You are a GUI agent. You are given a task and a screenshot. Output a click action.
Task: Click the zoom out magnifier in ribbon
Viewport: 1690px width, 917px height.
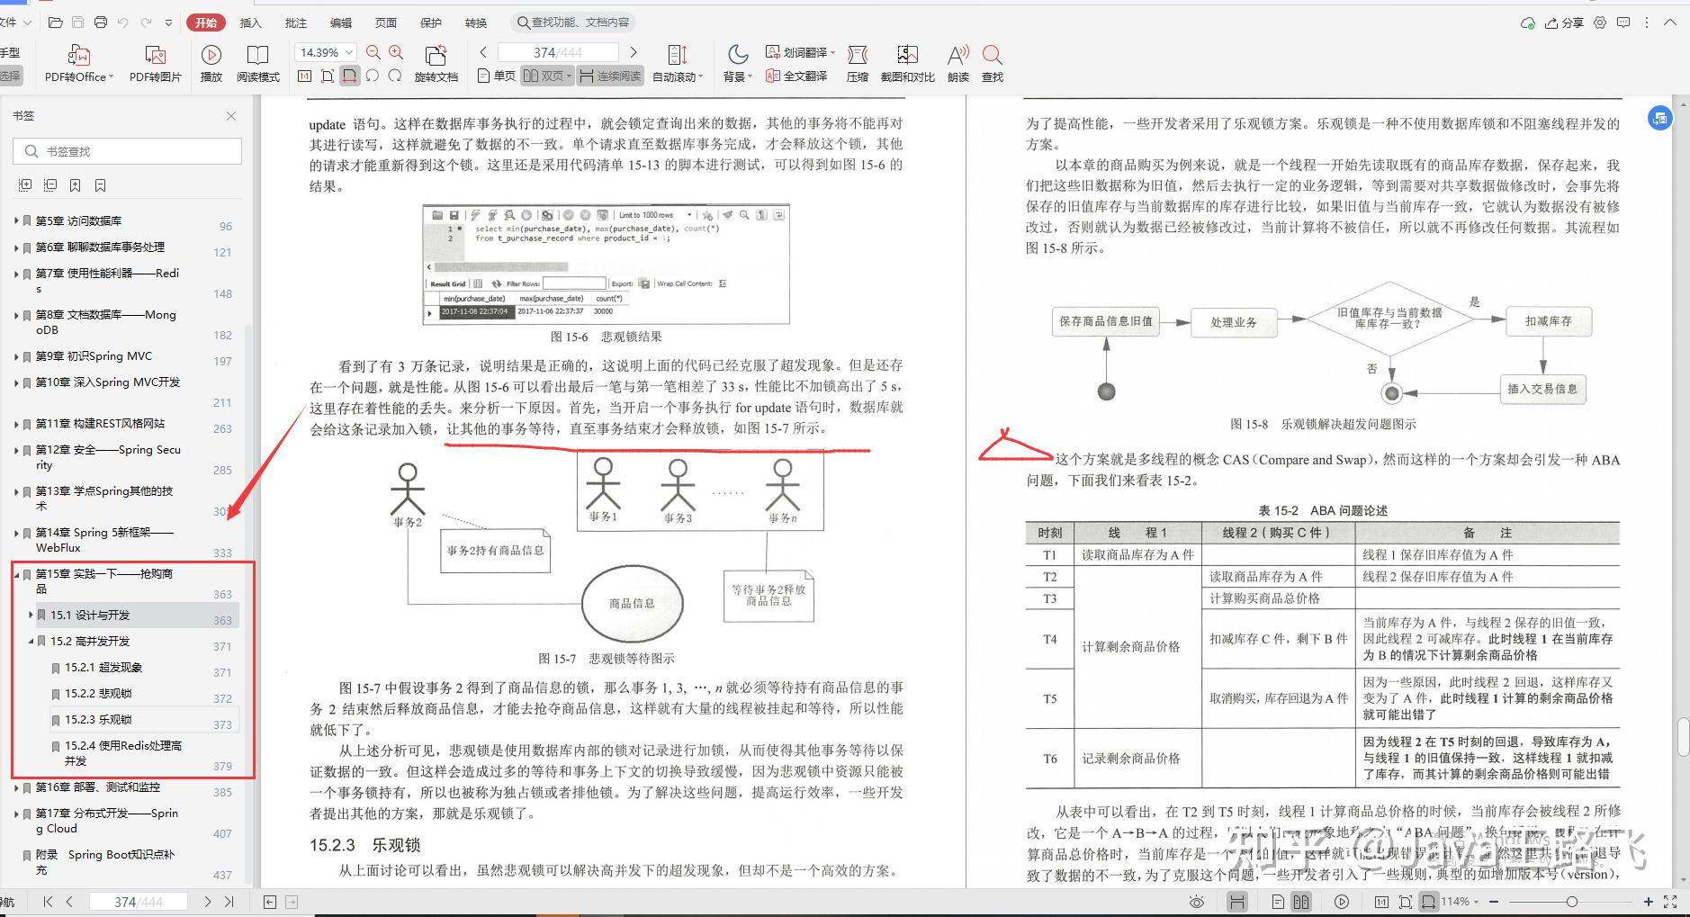pos(373,53)
